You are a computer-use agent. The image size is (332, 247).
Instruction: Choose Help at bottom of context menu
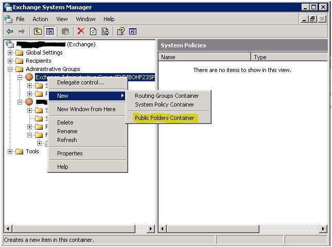click(x=88, y=167)
